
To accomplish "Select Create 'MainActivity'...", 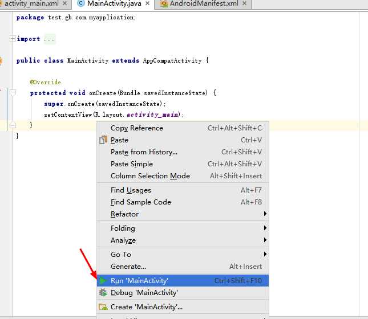I will pos(183,307).
